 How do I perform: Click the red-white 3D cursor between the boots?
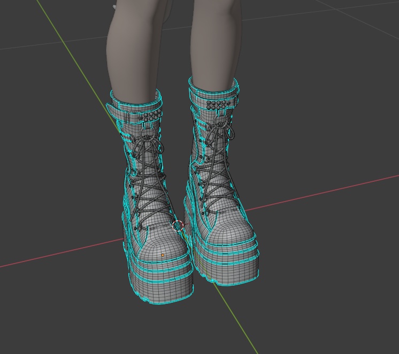(x=178, y=226)
